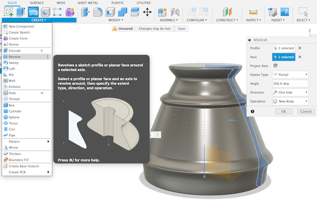Click the Insert image icon

coord(285,12)
